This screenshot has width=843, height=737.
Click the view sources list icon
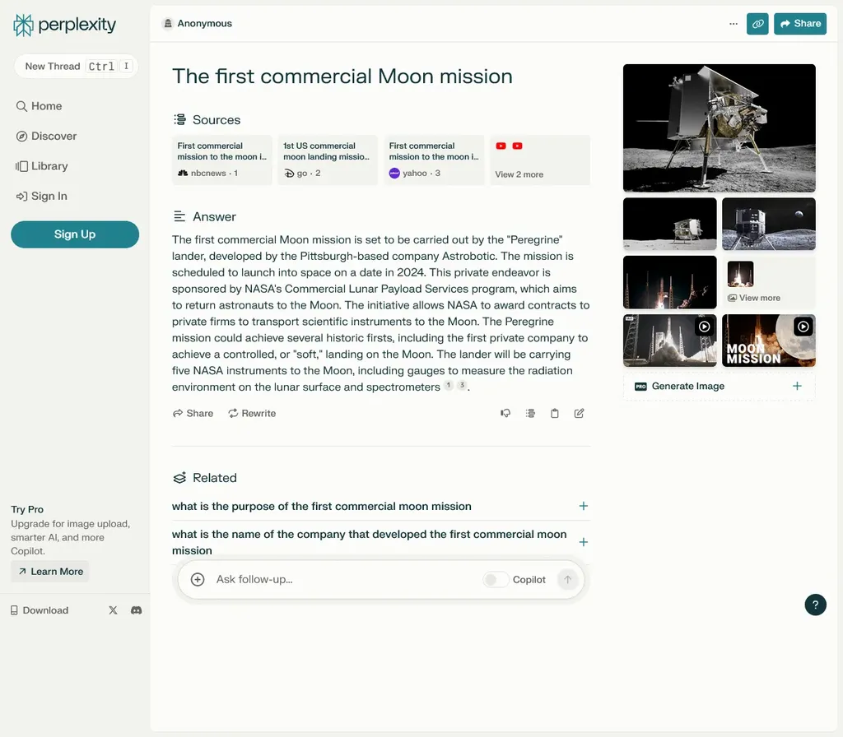(530, 413)
